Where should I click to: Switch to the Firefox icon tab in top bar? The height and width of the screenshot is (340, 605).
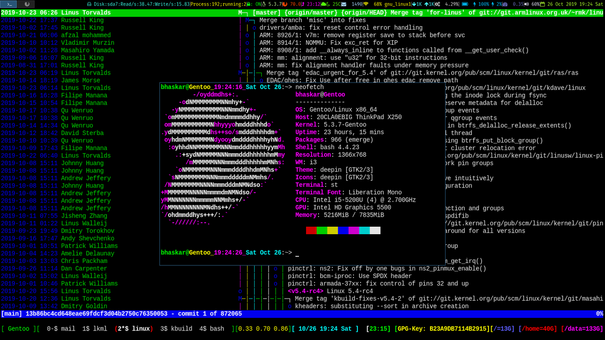27,4
